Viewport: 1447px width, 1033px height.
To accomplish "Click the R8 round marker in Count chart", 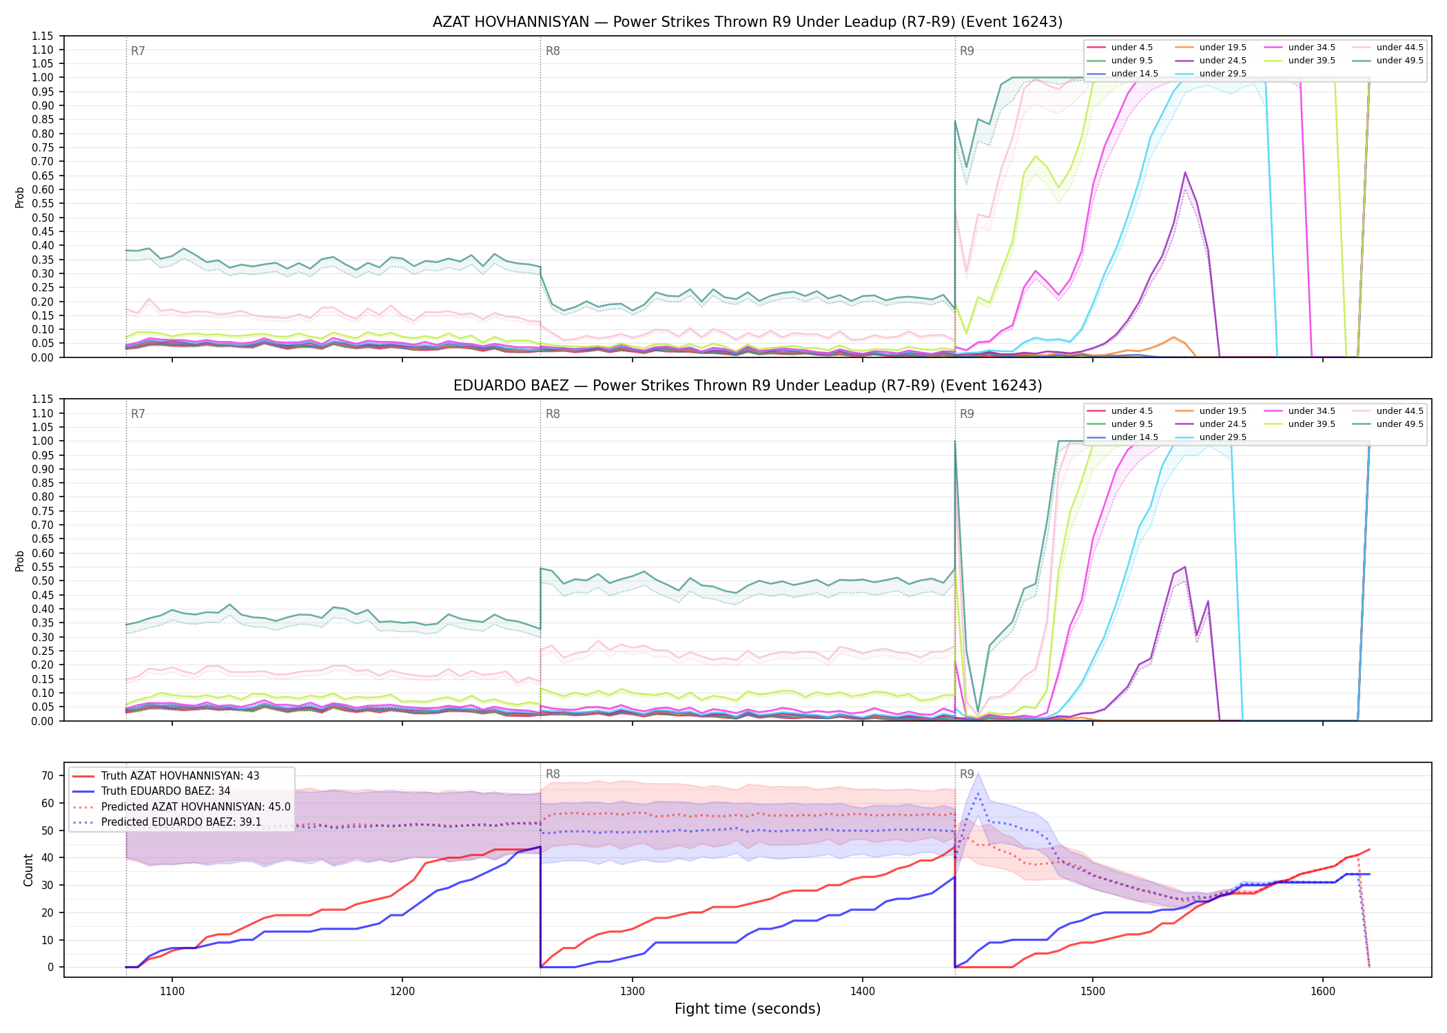I will coord(553,774).
